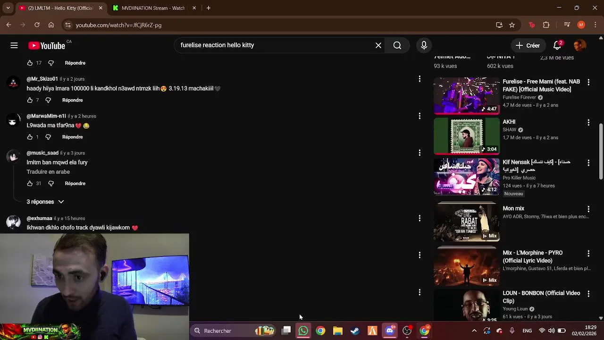Bookmark this page with the star

pyautogui.click(x=512, y=25)
